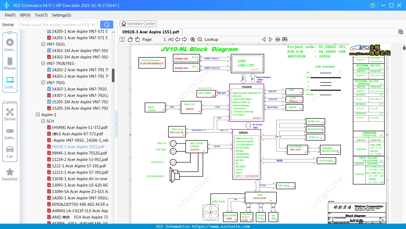Focus the model number search box
The width and height of the screenshot is (406, 229).
[x=54, y=25]
